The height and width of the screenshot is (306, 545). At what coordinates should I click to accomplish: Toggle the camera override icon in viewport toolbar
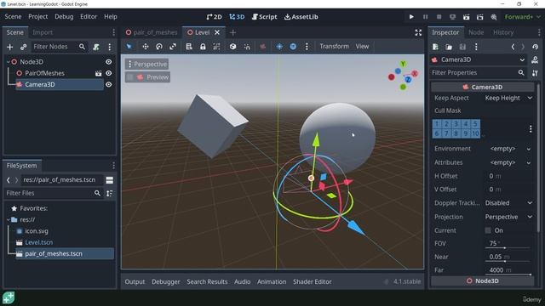point(263,47)
